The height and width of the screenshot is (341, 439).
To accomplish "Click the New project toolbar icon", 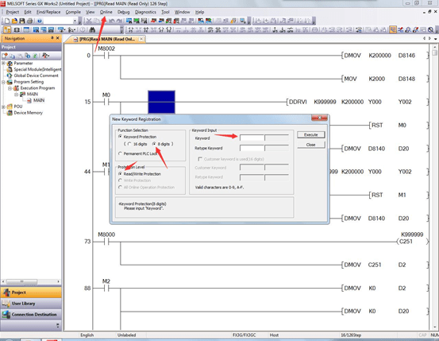I will tap(6, 21).
